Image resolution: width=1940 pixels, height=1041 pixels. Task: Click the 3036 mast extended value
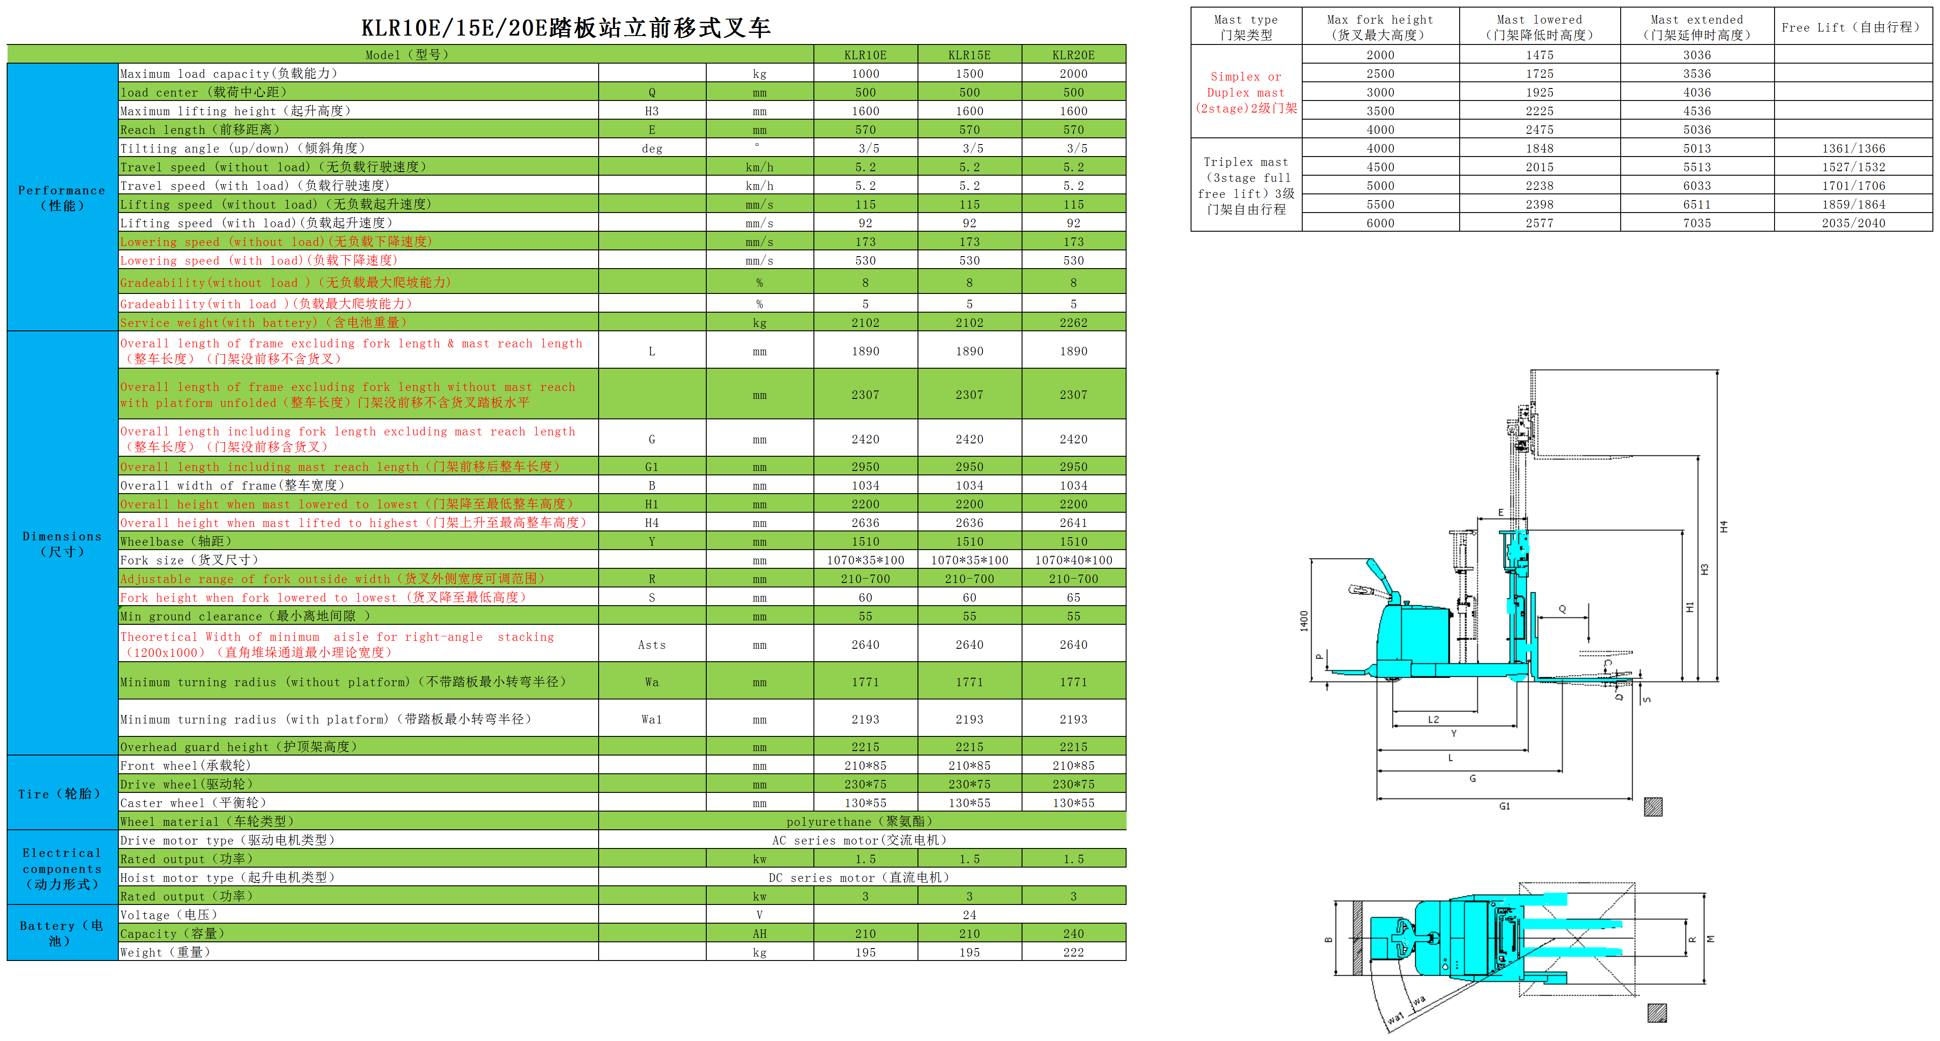(x=1697, y=55)
